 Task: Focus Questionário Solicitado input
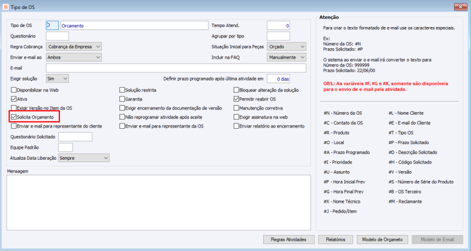[75, 137]
